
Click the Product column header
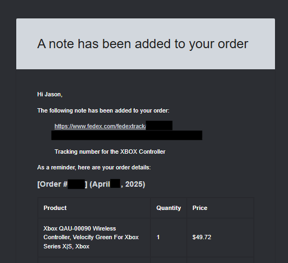click(55, 208)
